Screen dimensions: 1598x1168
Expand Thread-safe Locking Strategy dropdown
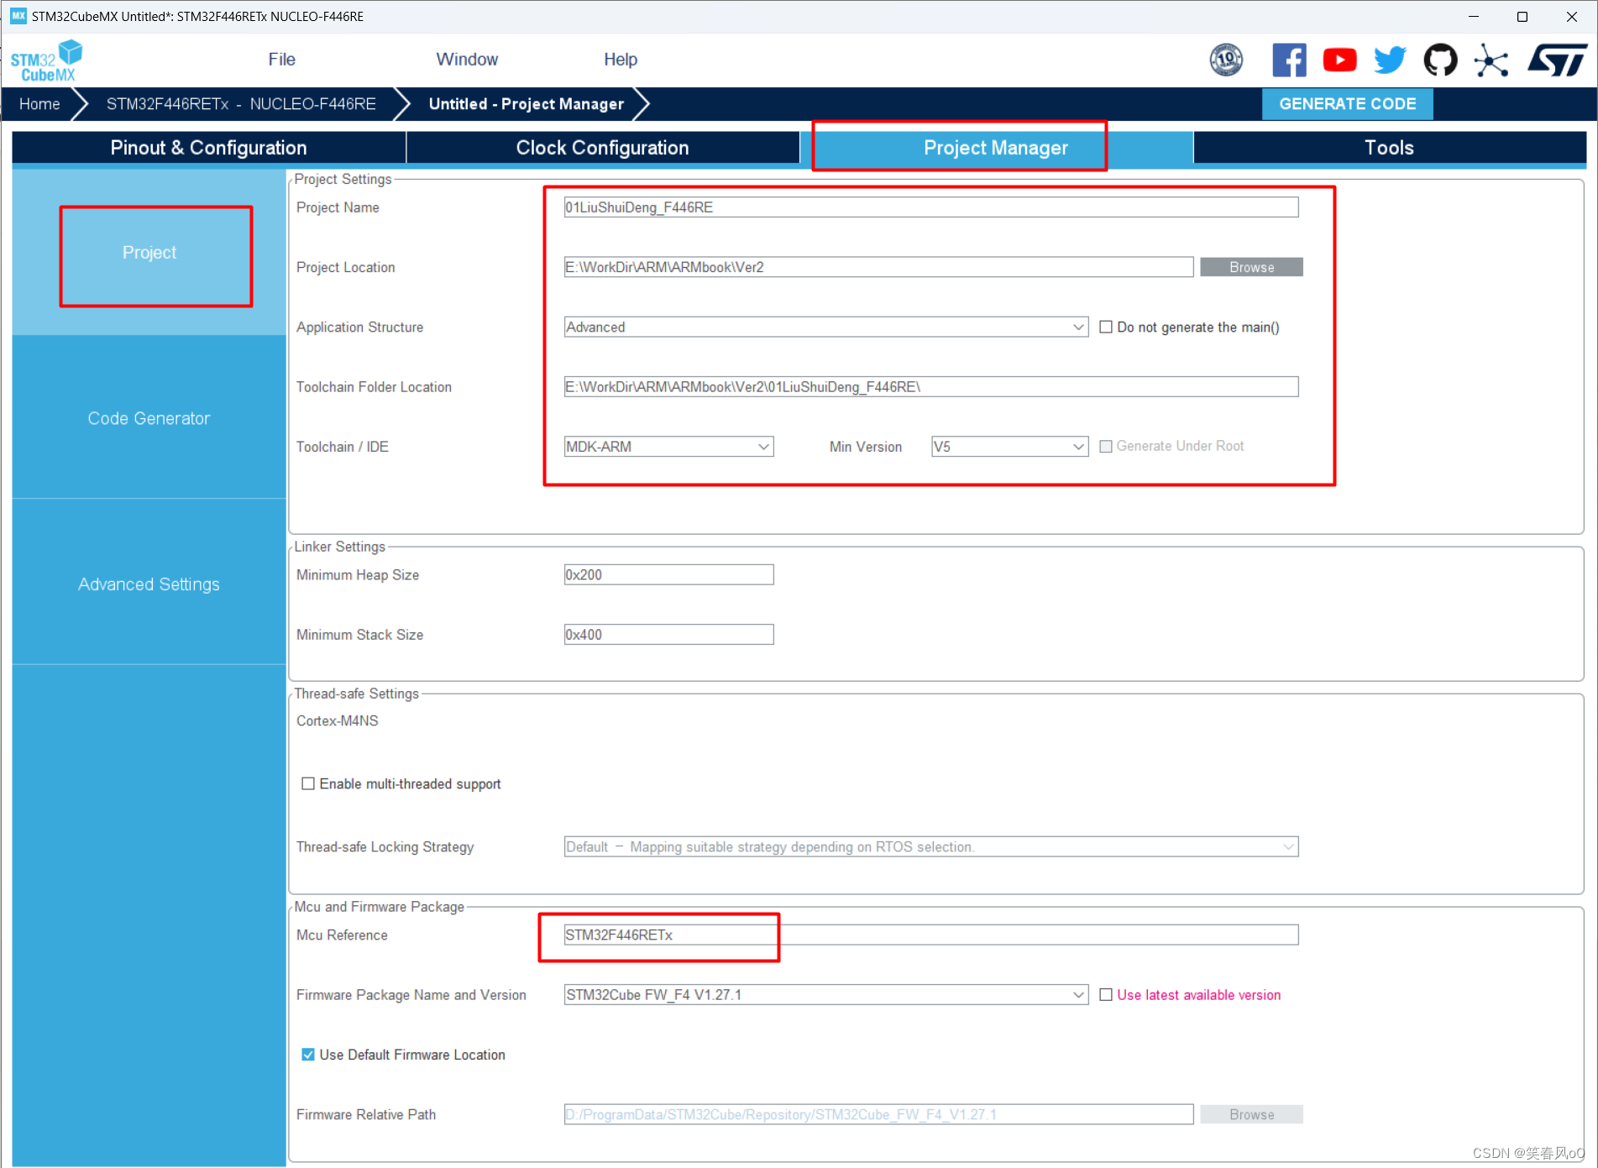click(931, 847)
